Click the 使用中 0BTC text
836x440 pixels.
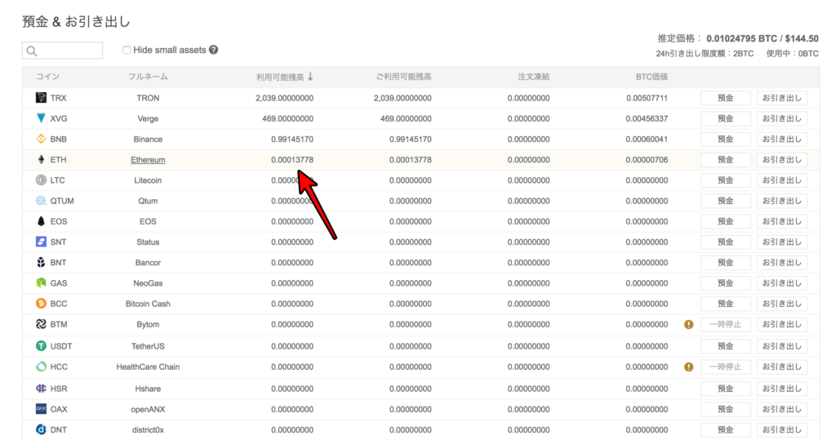(x=792, y=53)
